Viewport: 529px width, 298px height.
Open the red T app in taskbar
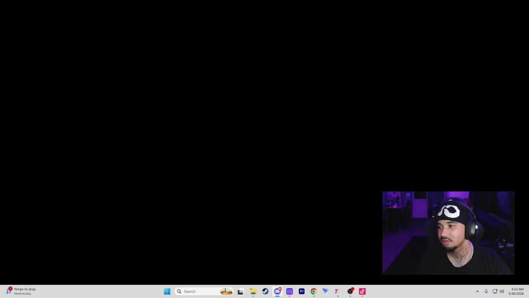pyautogui.click(x=338, y=291)
